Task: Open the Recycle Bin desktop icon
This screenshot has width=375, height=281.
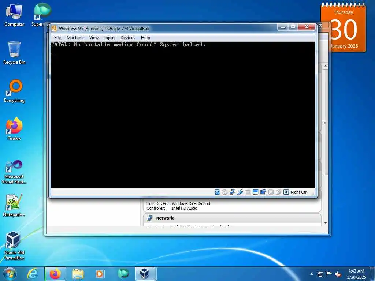Action: coord(14,53)
